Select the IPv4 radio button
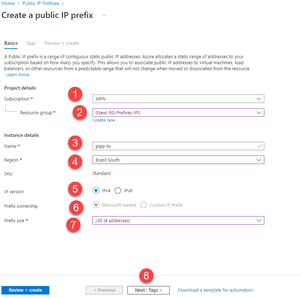 pos(96,190)
